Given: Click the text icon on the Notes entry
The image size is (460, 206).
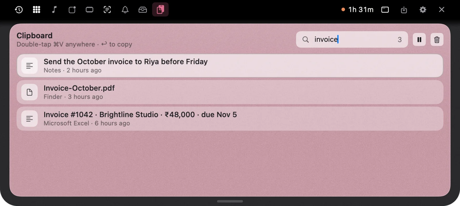Looking at the screenshot, I should 29,66.
